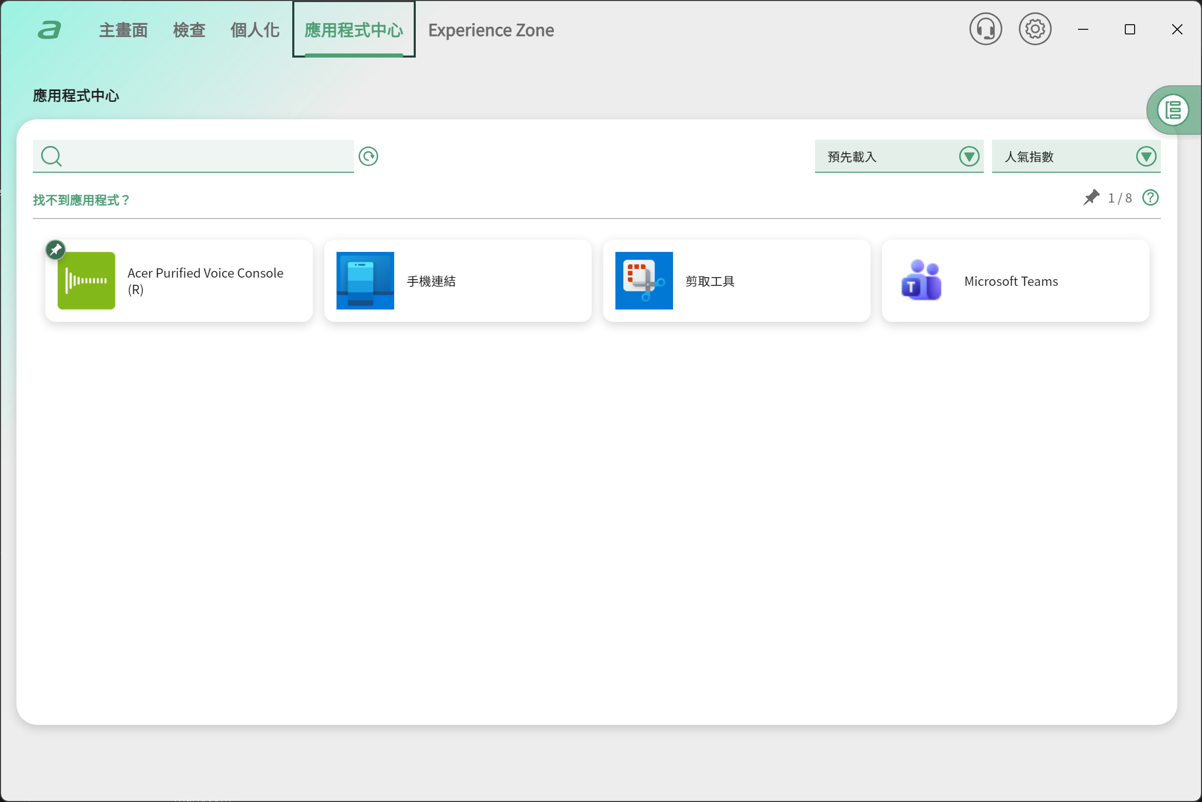Screen dimensions: 1202x802
Task: Open the side panel list icon
Action: coord(1173,110)
